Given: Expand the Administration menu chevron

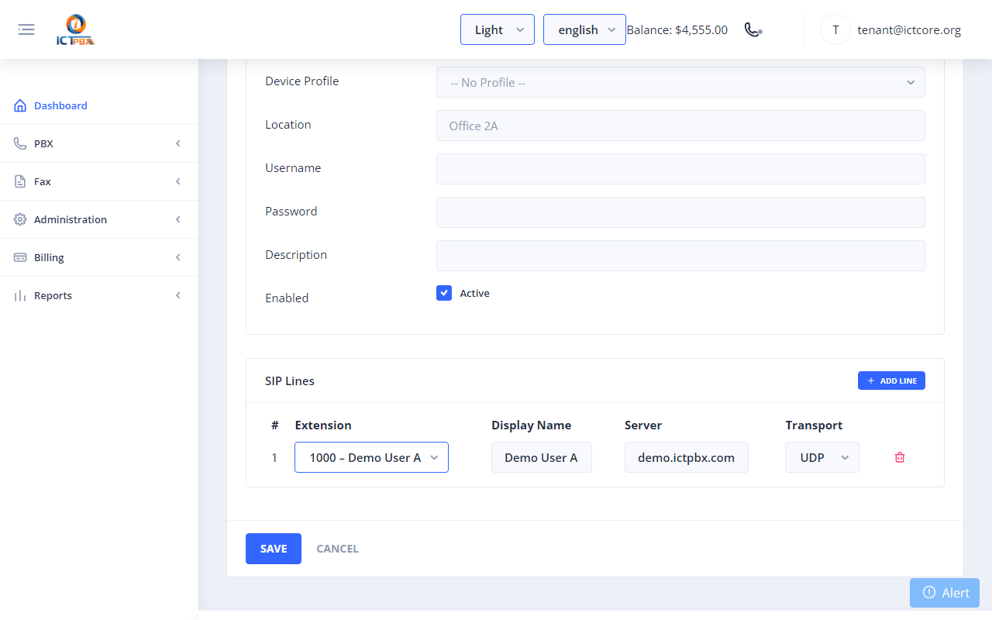Looking at the screenshot, I should tap(178, 219).
